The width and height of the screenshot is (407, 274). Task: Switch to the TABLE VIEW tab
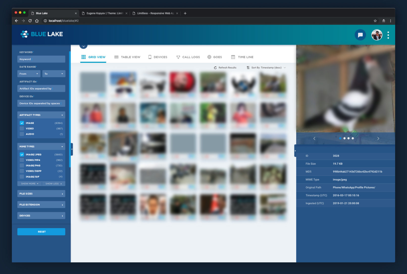(127, 57)
